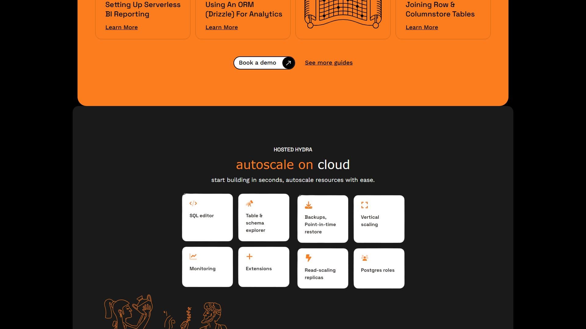Click the Joining Row & Columnstore Tables title
The width and height of the screenshot is (586, 329).
click(x=440, y=9)
